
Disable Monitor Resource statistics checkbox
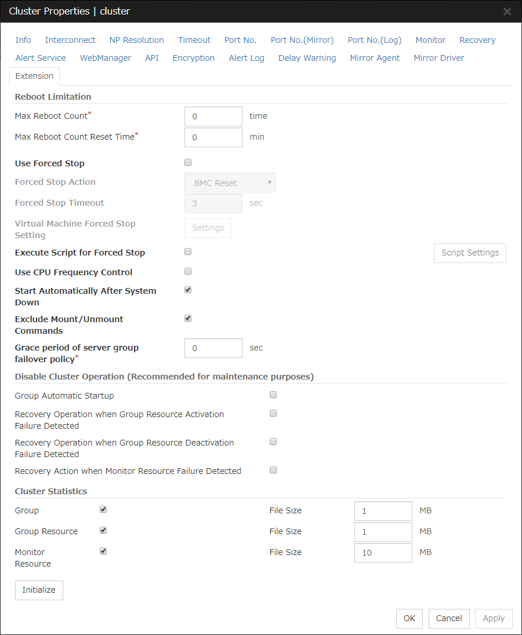tap(103, 552)
